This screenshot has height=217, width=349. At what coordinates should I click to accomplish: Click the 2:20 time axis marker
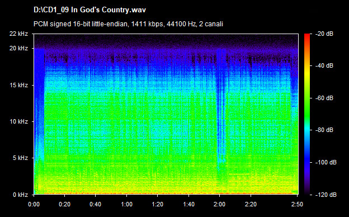(251, 204)
